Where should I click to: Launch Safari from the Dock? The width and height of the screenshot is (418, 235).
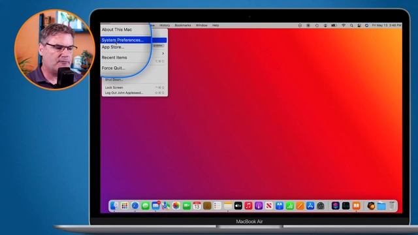click(x=135, y=206)
